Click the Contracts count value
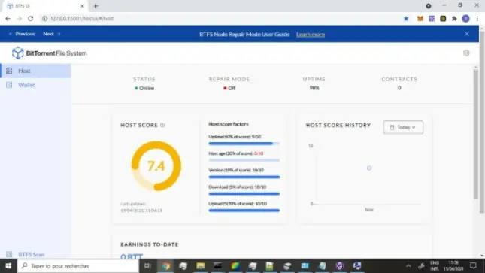This screenshot has width=485, height=273. (399, 88)
